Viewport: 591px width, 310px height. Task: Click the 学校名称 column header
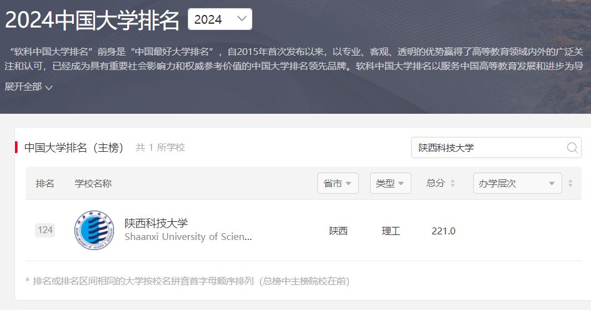click(93, 183)
